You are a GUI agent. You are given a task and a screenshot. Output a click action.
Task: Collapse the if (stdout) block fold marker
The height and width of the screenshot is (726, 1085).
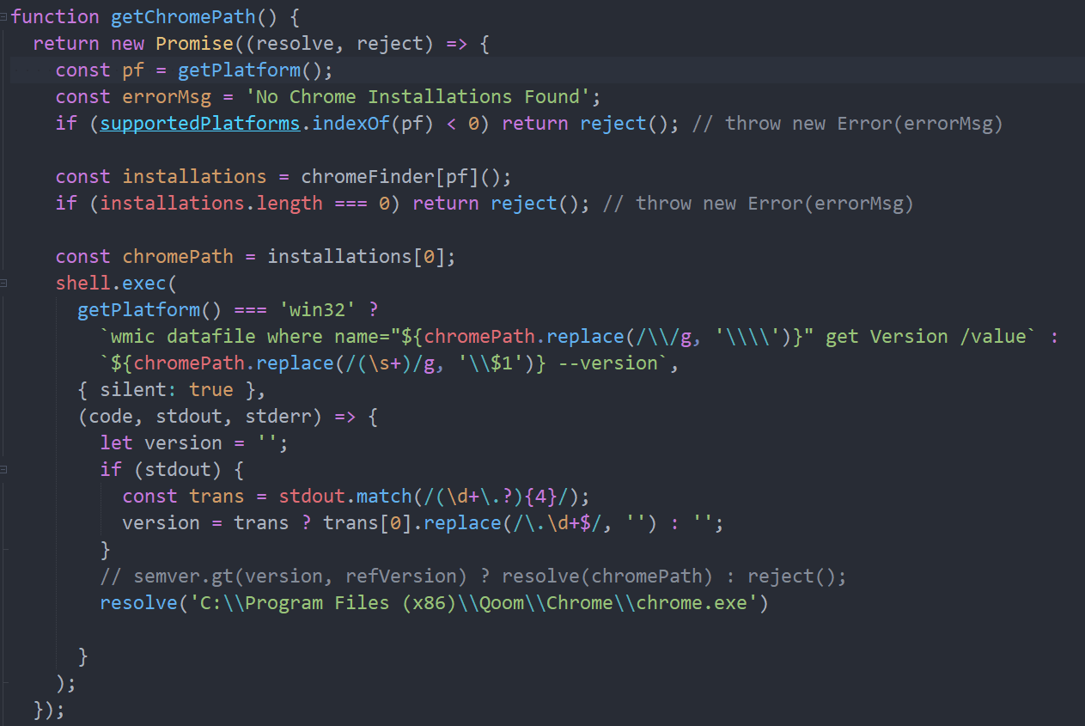click(x=4, y=469)
